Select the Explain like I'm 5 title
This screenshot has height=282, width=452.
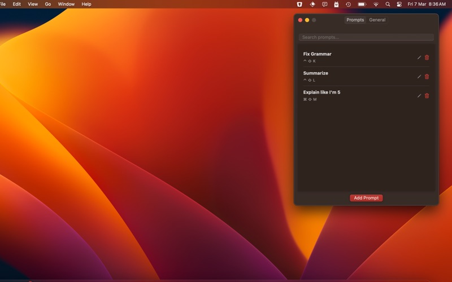click(x=321, y=92)
